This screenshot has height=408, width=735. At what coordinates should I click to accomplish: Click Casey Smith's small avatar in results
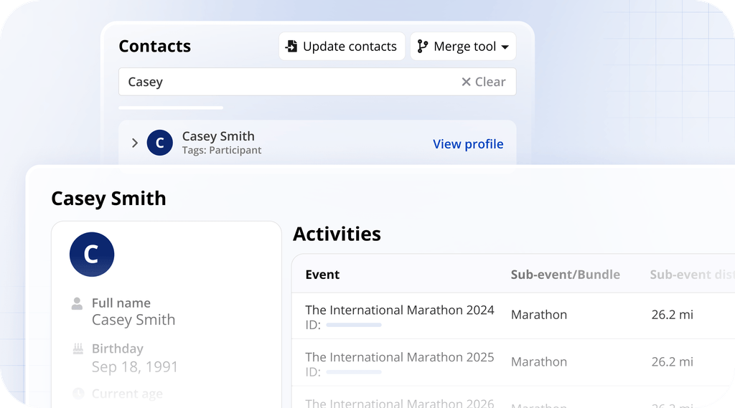(160, 143)
